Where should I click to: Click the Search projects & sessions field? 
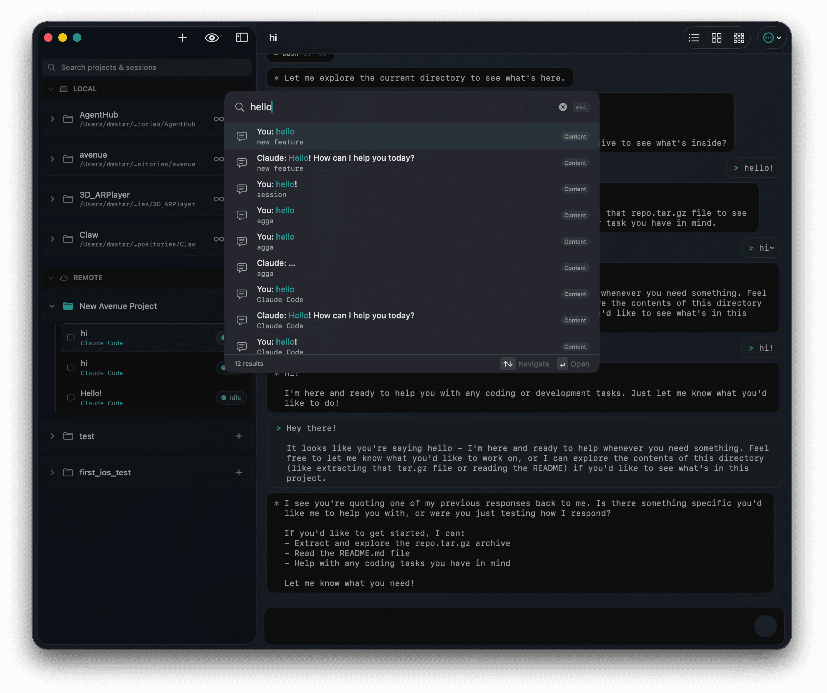coord(146,67)
